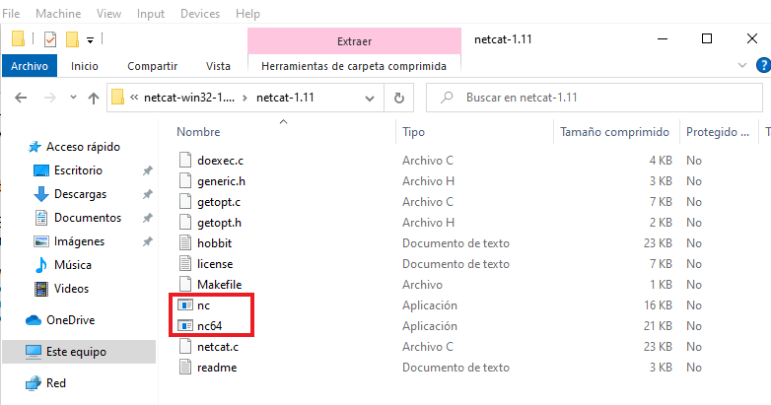
Task: Select the nc64 application icon
Action: click(185, 326)
